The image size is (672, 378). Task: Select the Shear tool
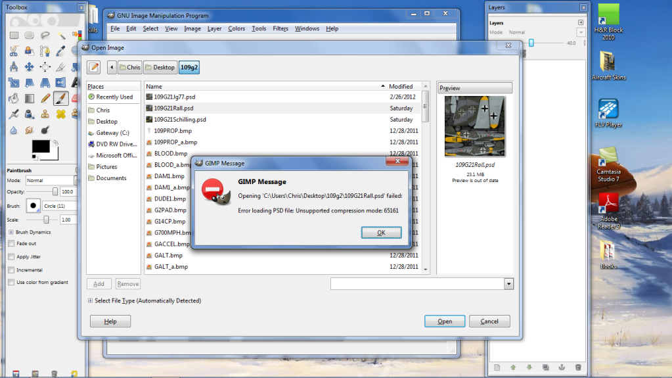[29, 82]
